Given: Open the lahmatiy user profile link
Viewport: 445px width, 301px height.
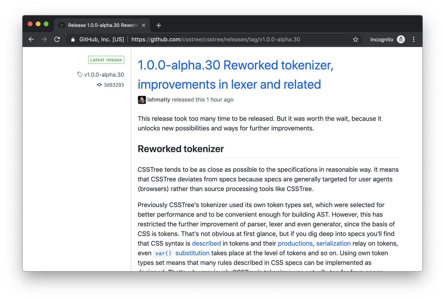Looking at the screenshot, I should coord(159,100).
